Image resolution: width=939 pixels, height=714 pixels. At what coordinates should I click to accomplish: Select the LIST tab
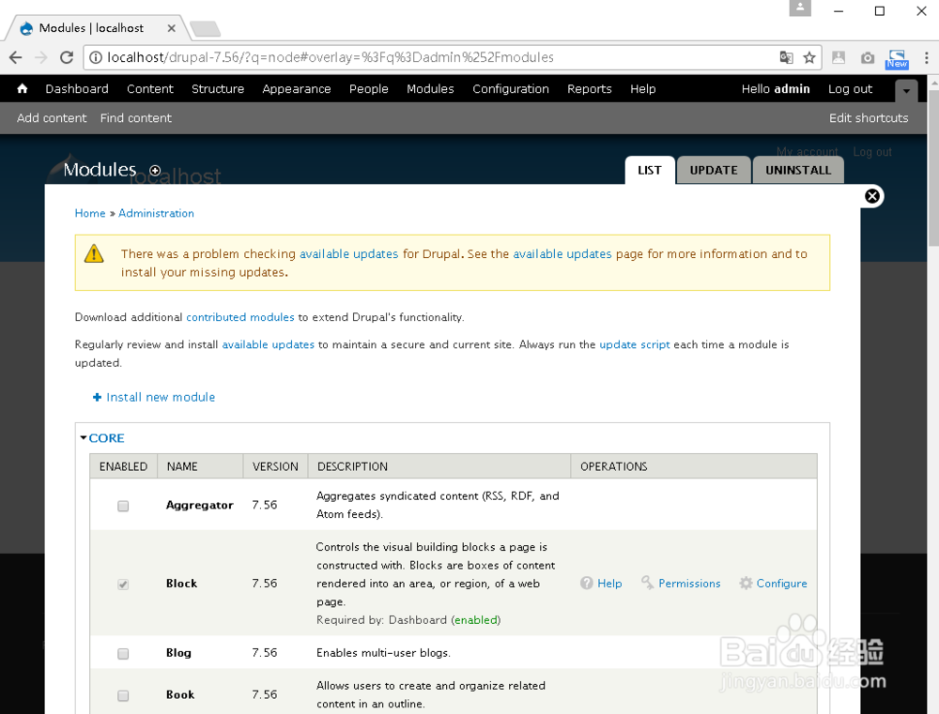pyautogui.click(x=650, y=170)
